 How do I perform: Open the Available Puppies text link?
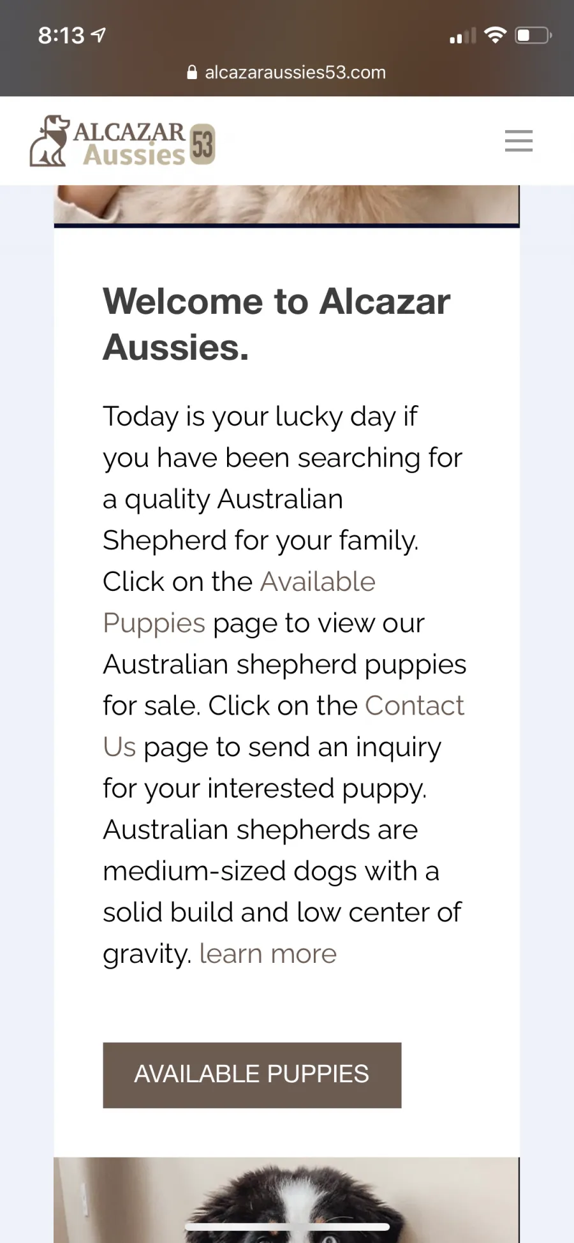pyautogui.click(x=239, y=602)
